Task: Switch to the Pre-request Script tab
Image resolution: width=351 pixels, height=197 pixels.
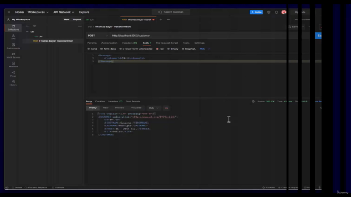Action: 167,43
